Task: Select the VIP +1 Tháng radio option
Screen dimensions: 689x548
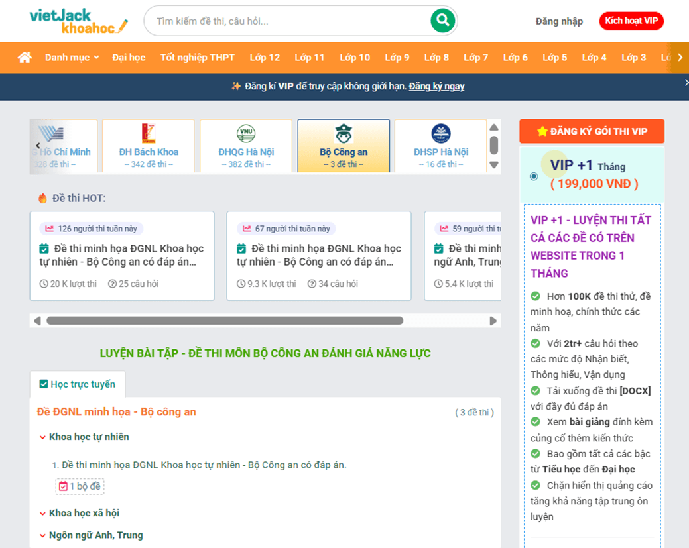Action: point(534,176)
